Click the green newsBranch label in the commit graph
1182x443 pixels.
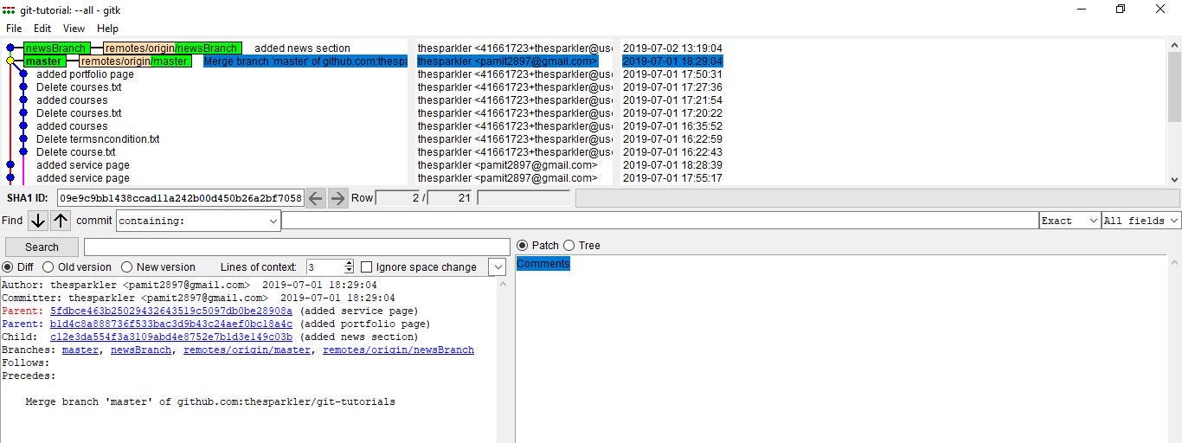[x=55, y=48]
